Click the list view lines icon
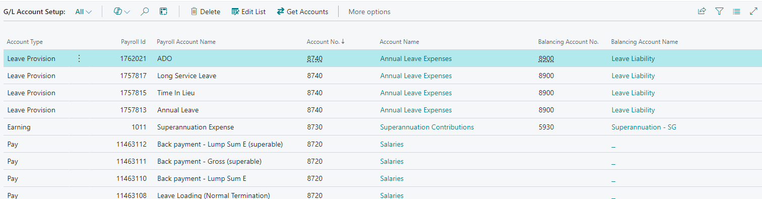762x199 pixels. click(736, 11)
